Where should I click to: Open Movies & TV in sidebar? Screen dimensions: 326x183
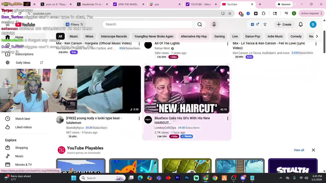(23, 164)
